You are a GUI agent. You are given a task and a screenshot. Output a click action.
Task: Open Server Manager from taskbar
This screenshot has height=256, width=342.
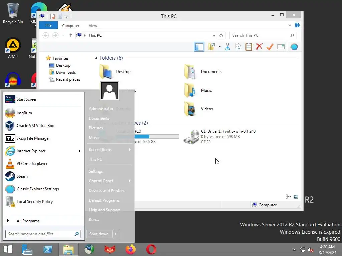pos(27,249)
